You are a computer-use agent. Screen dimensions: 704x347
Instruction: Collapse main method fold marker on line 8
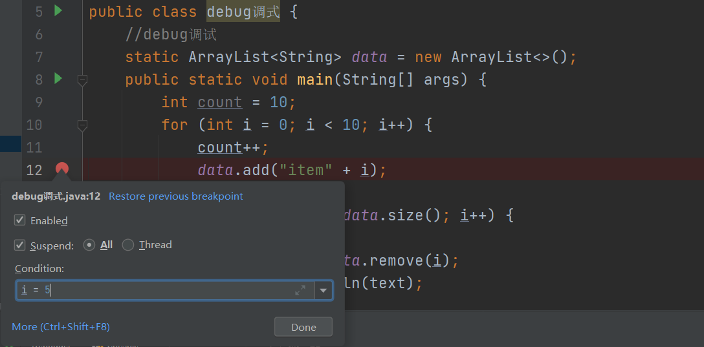[82, 80]
